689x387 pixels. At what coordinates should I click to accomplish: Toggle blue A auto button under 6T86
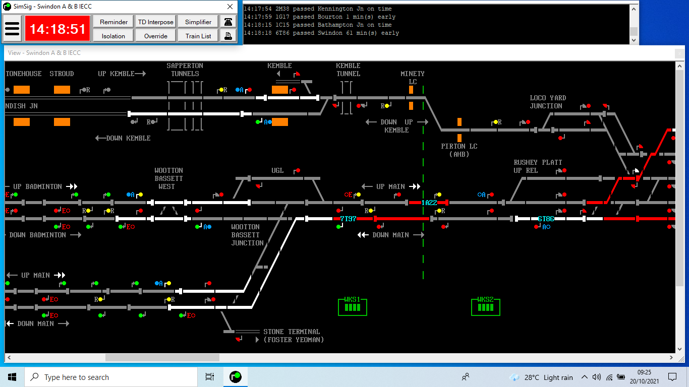[x=546, y=227]
